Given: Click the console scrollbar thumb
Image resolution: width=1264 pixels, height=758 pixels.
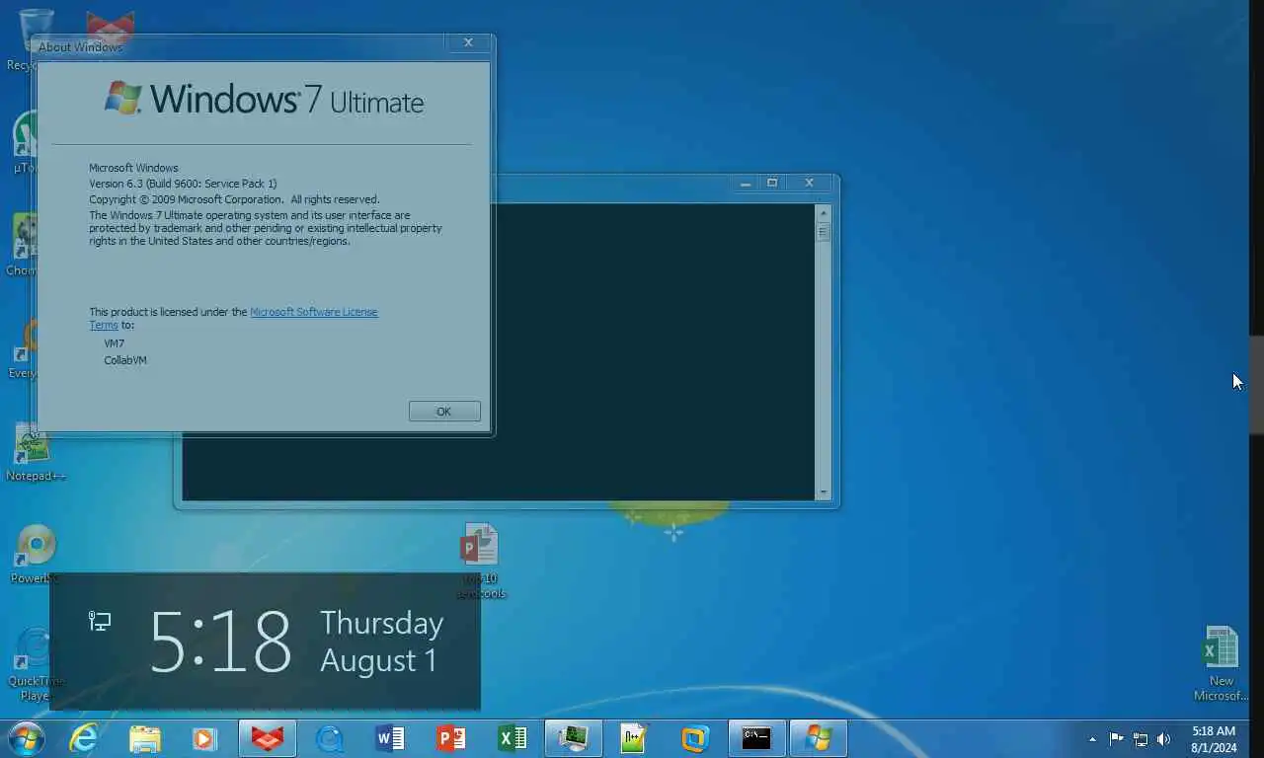Looking at the screenshot, I should (824, 233).
